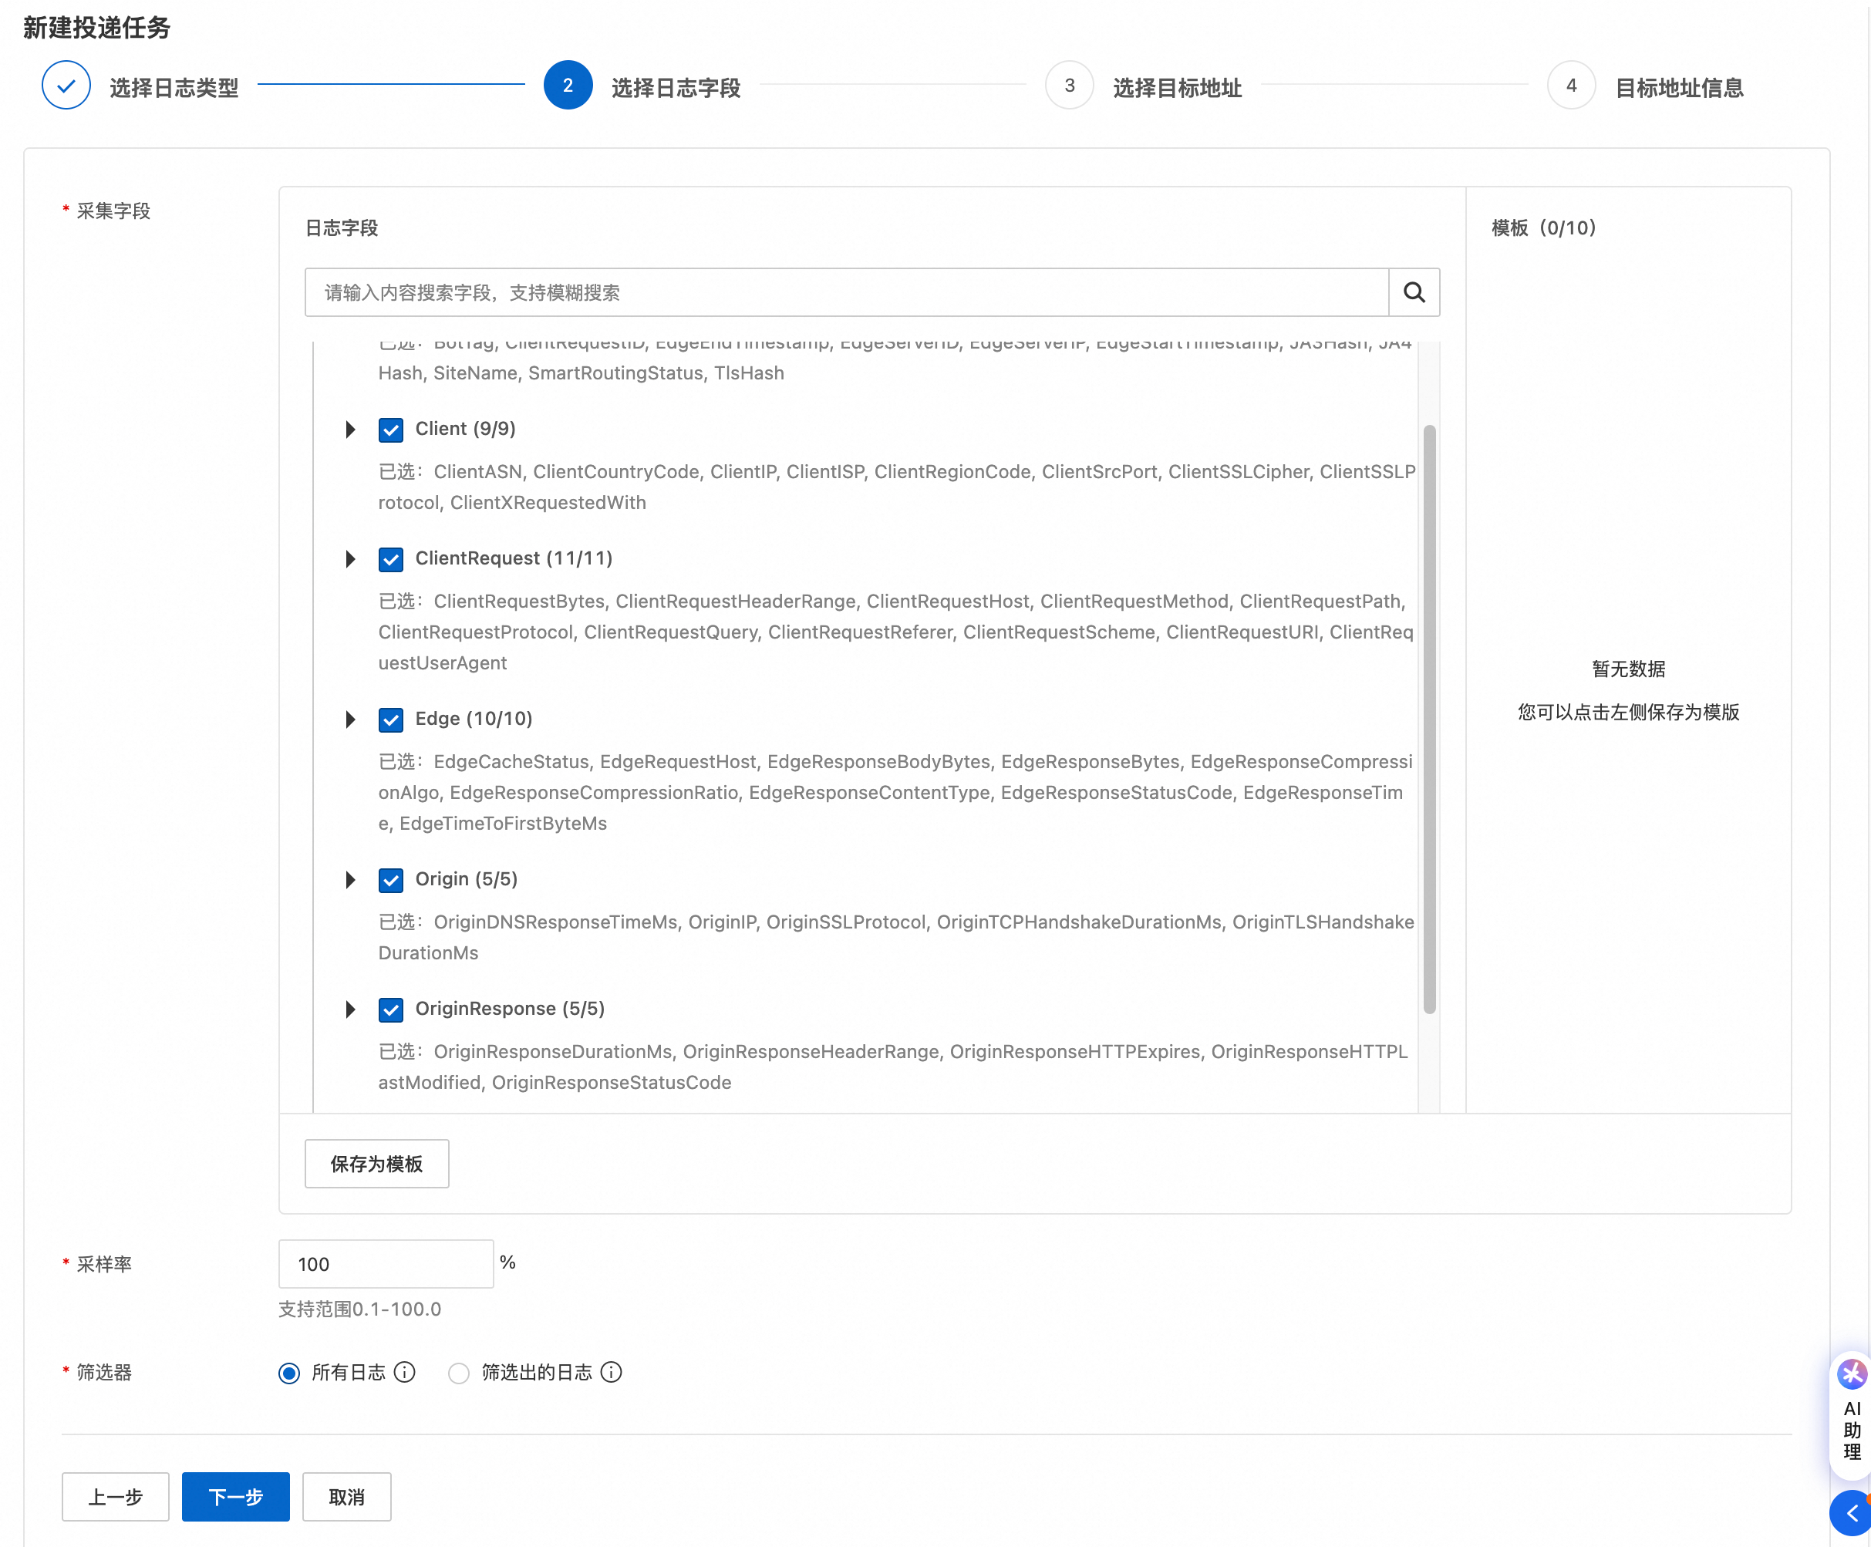This screenshot has width=1871, height=1547.
Task: Click the OriginResponse (5/5) label
Action: 510,1008
